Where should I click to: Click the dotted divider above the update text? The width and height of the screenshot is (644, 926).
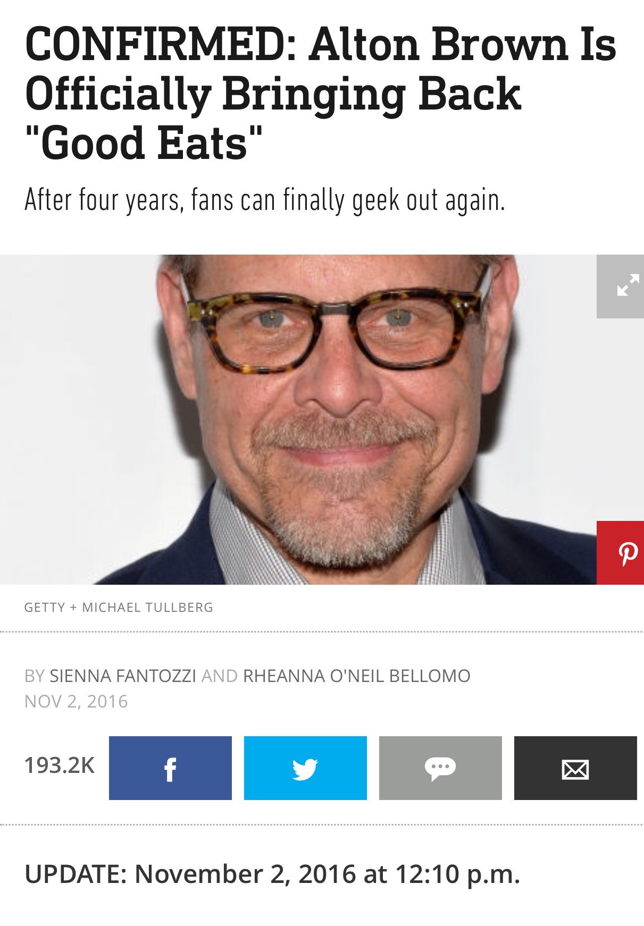click(x=322, y=825)
